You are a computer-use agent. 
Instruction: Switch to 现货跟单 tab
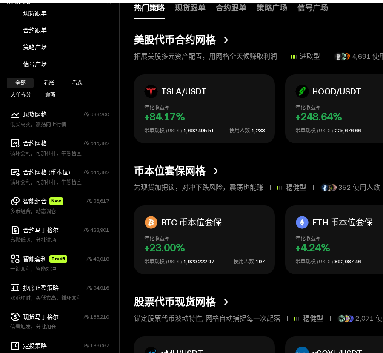(190, 8)
